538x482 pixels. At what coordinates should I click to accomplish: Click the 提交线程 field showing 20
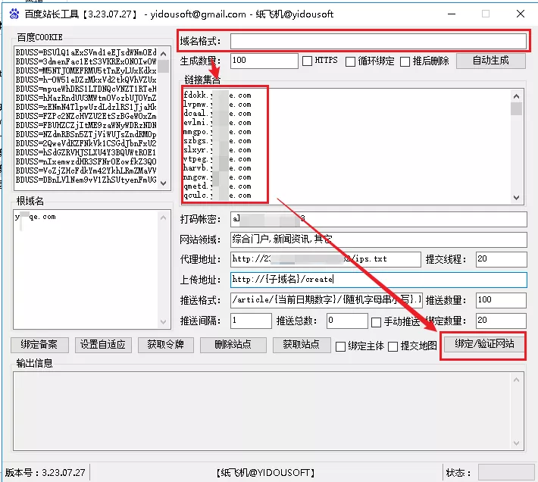(501, 259)
